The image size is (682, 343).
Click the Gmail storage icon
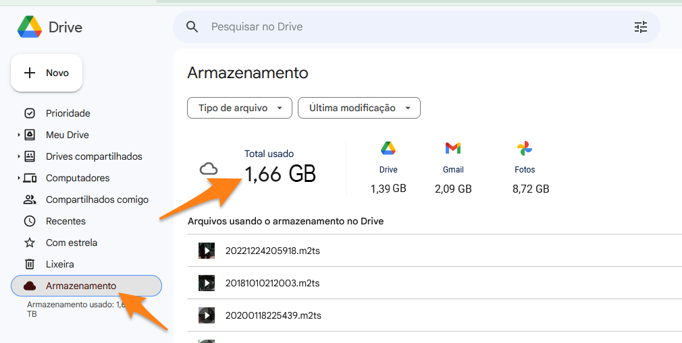pos(453,148)
